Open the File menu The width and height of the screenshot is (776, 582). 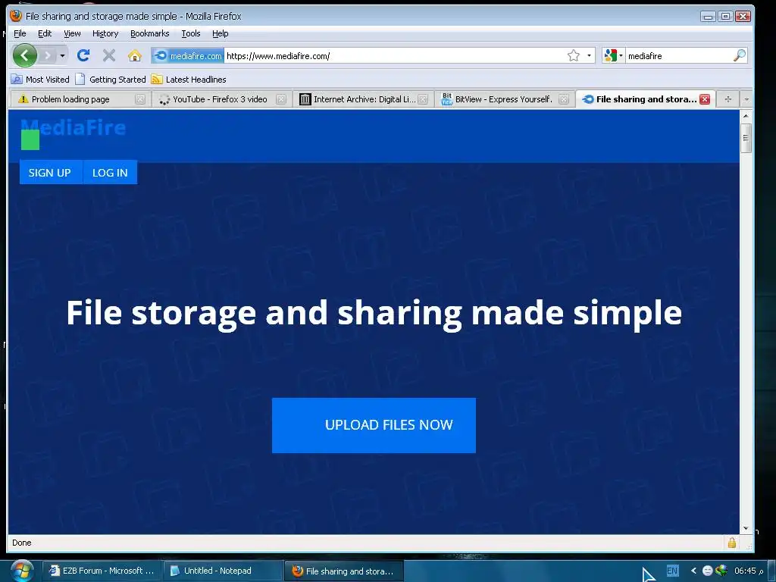tap(20, 33)
